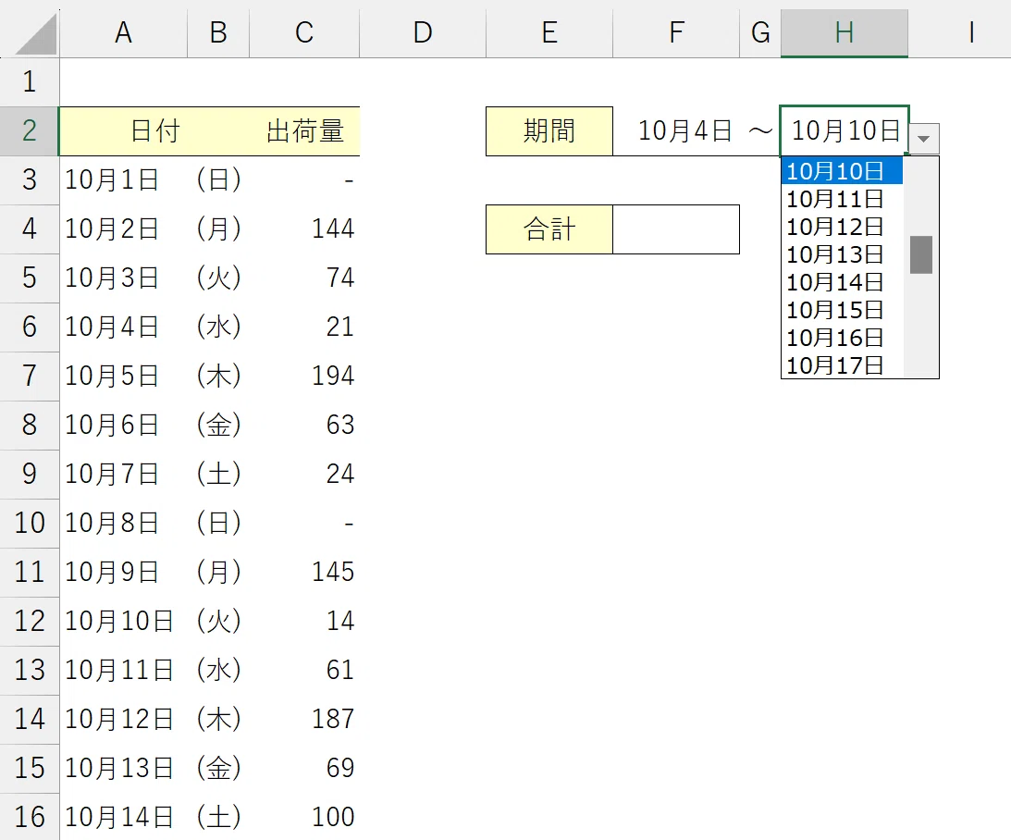Select the end date cell H2 showing 10月10日
Image resolution: width=1011 pixels, height=840 pixels.
[x=844, y=131]
